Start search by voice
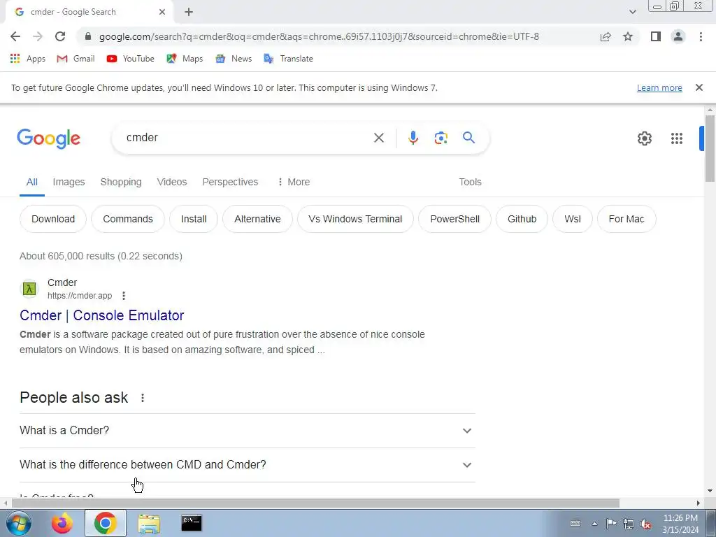This screenshot has width=716, height=537. coord(413,138)
